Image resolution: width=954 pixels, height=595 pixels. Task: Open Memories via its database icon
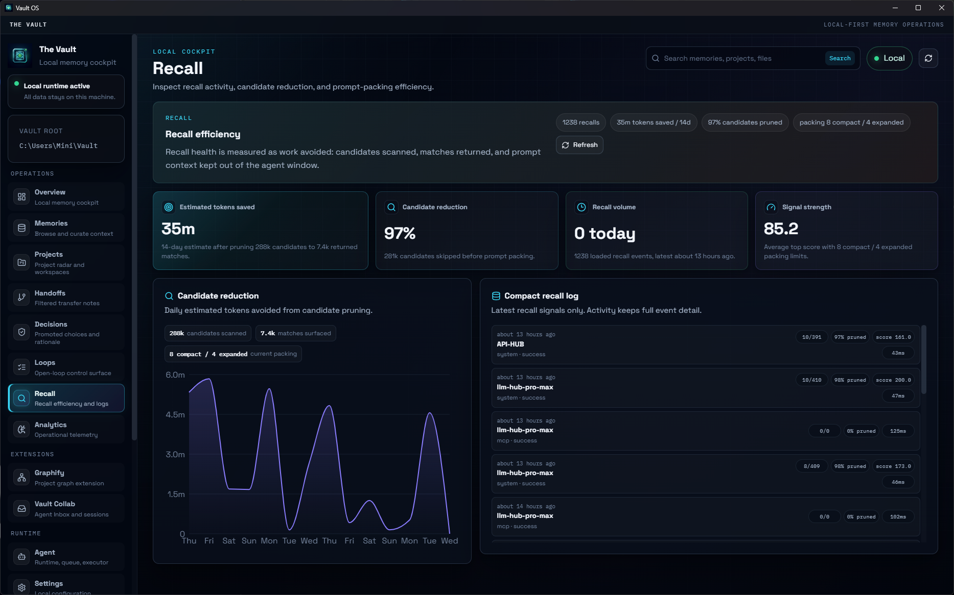point(21,228)
